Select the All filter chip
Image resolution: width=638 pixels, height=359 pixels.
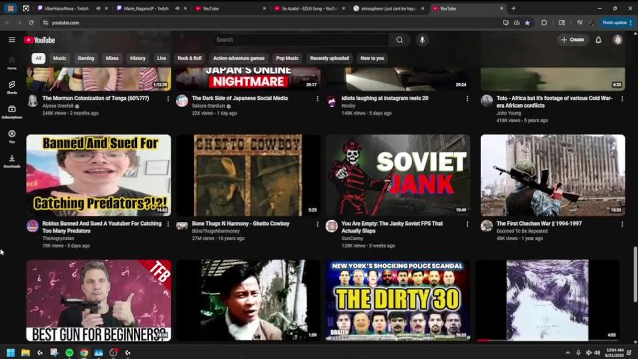click(38, 58)
